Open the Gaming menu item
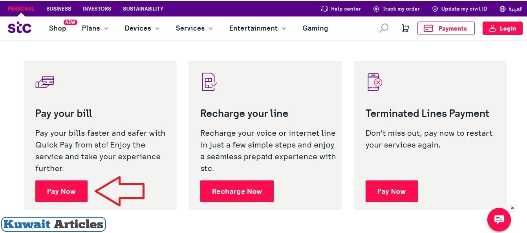Viewport: 527px width, 233px height. [315, 28]
